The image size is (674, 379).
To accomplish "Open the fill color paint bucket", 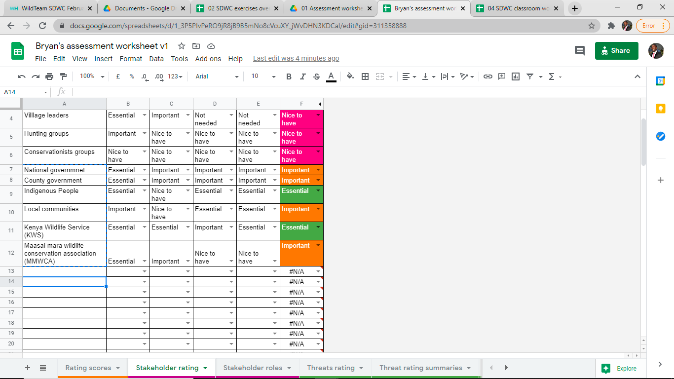I will point(350,76).
